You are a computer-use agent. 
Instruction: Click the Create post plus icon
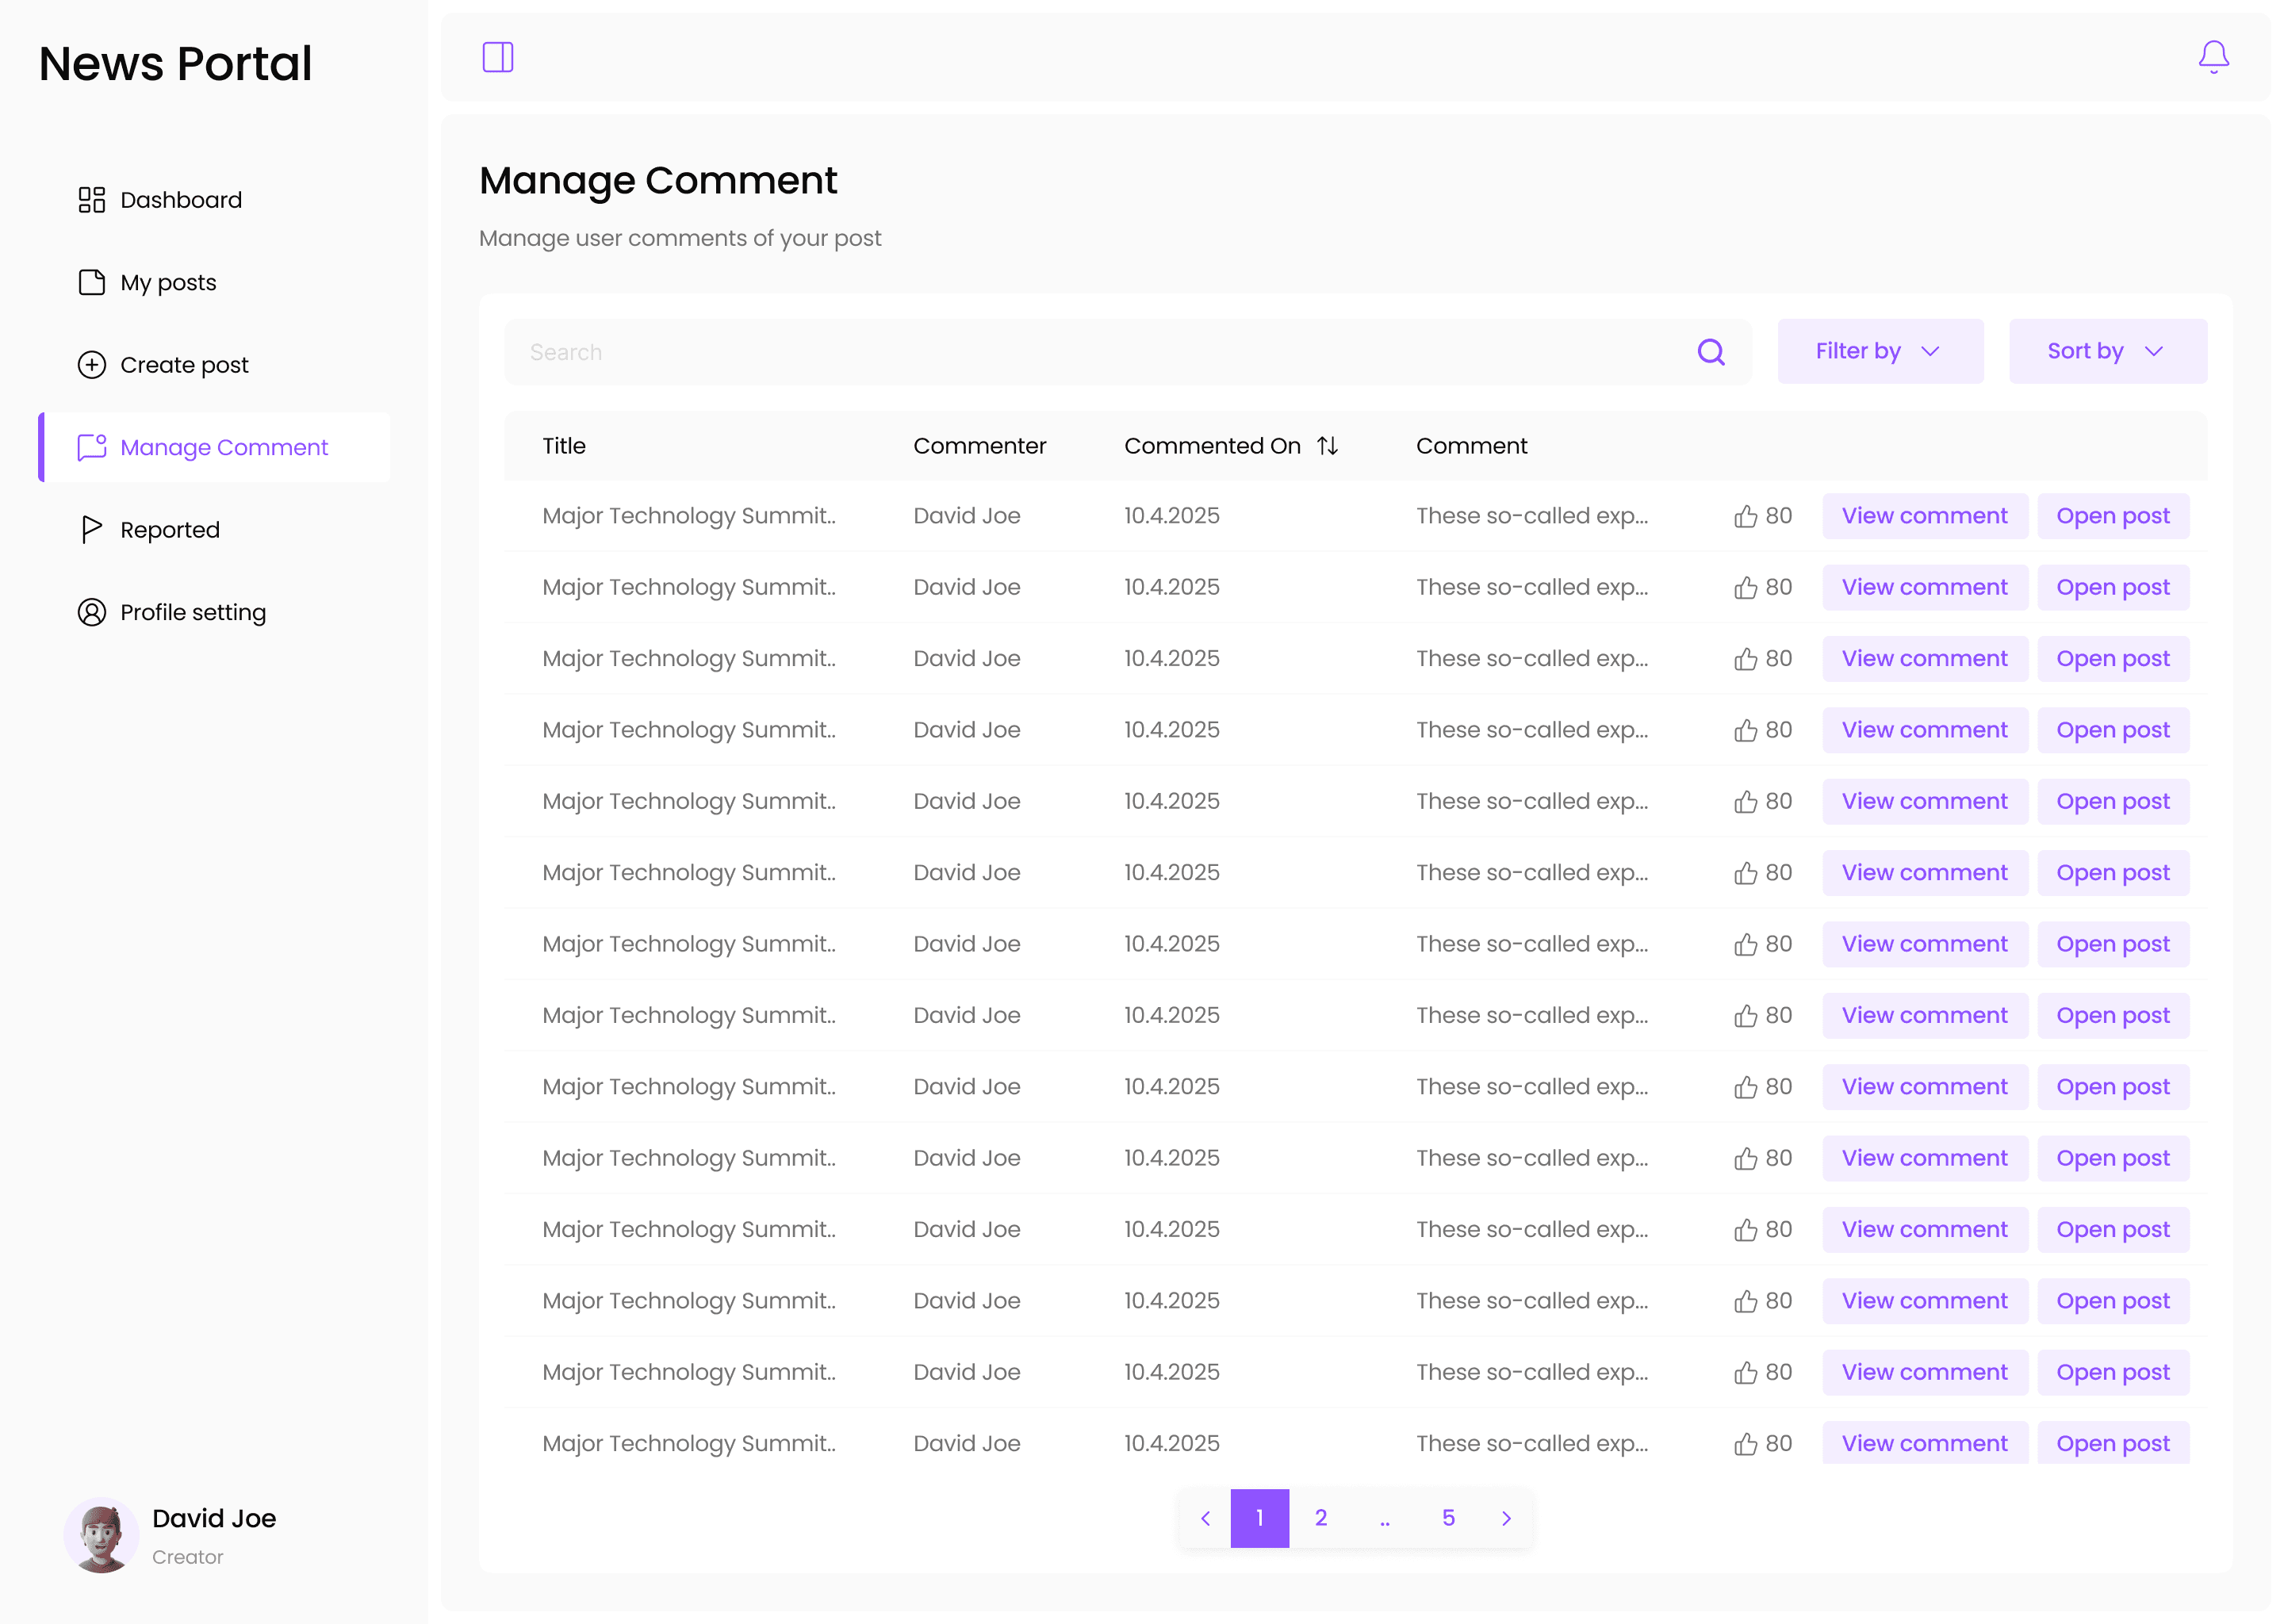click(92, 365)
